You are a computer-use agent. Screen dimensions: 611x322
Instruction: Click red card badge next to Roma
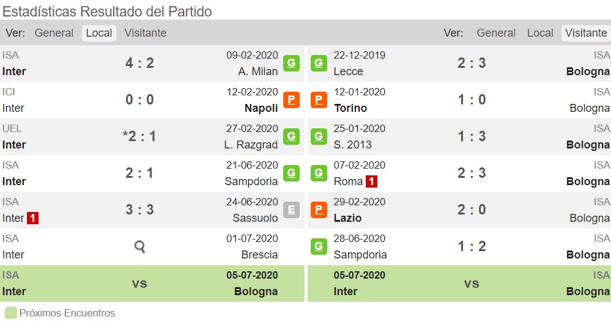[371, 181]
